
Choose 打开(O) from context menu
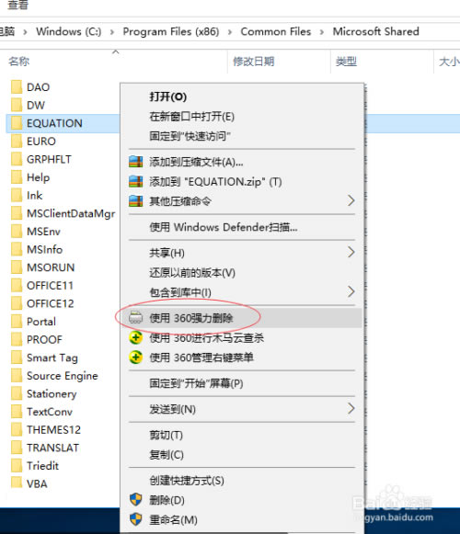point(168,97)
